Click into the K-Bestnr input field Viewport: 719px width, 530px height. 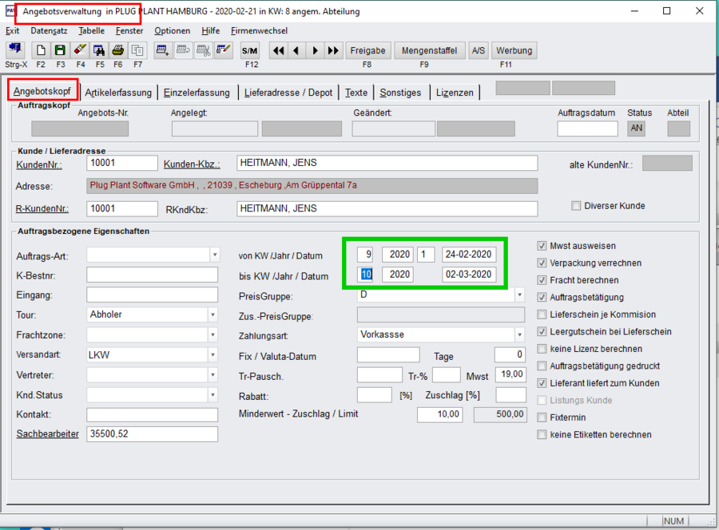coord(152,275)
